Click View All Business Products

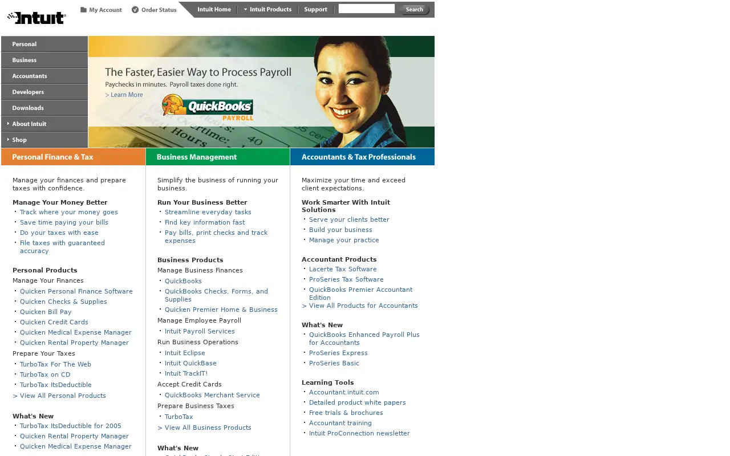[x=204, y=427]
